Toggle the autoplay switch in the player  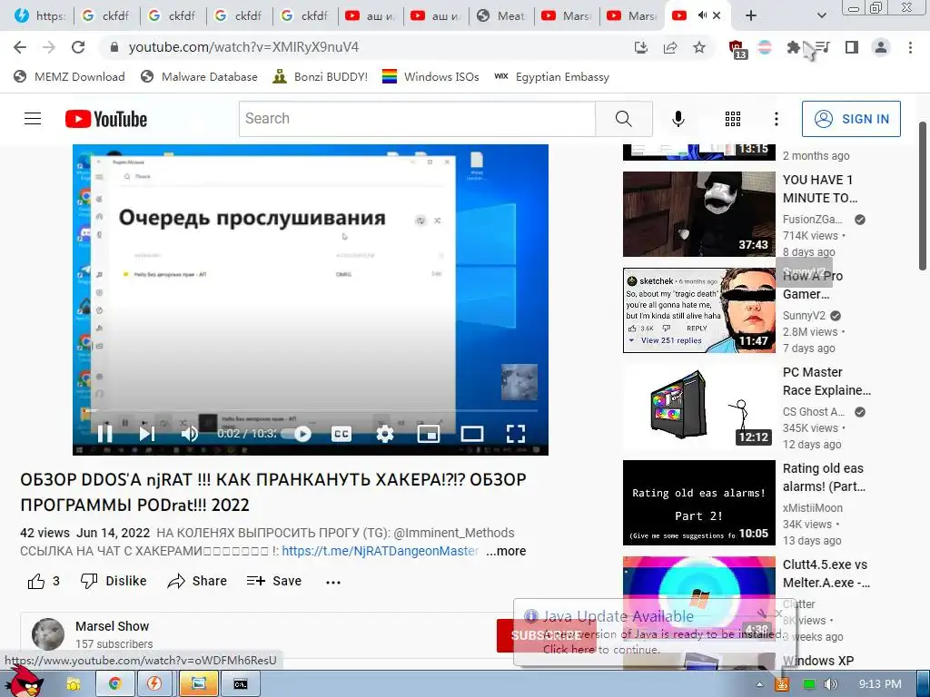(297, 434)
